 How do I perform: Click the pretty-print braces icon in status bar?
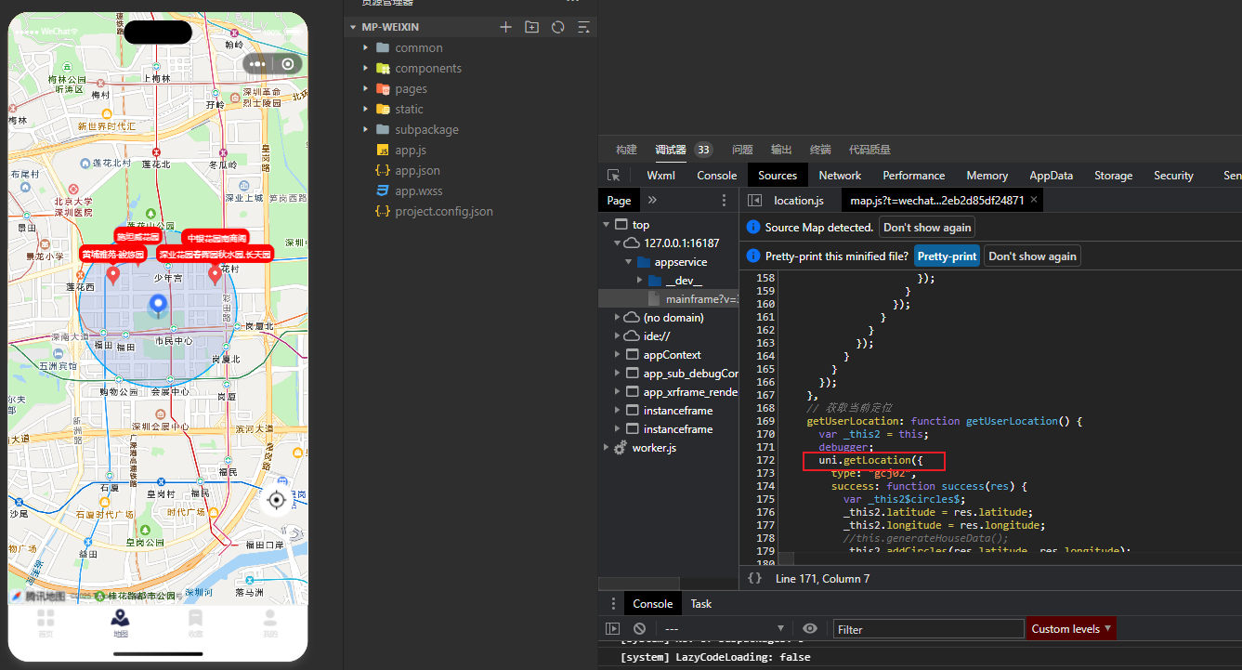point(754,578)
